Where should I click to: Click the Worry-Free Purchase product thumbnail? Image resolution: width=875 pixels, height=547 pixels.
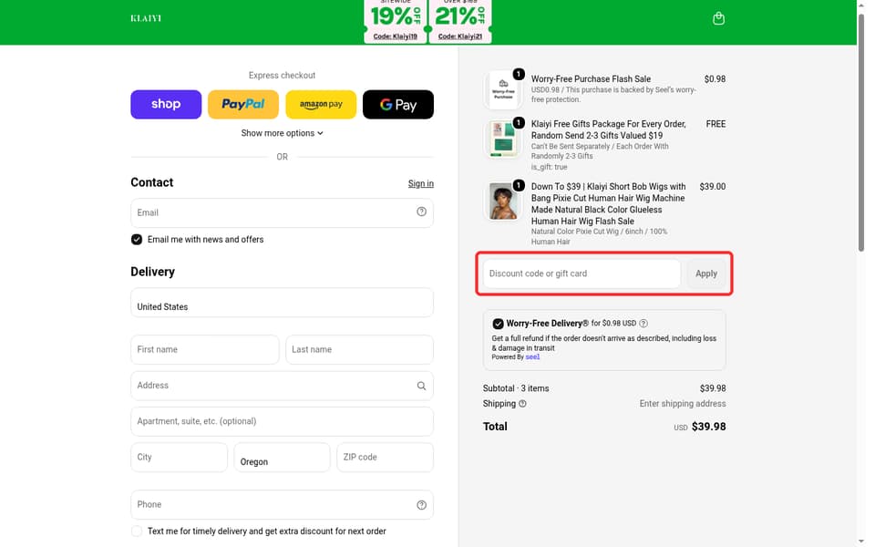503,89
